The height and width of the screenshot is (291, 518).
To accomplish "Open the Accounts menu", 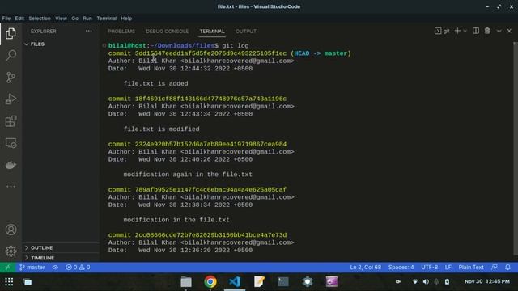I will [x=11, y=230].
